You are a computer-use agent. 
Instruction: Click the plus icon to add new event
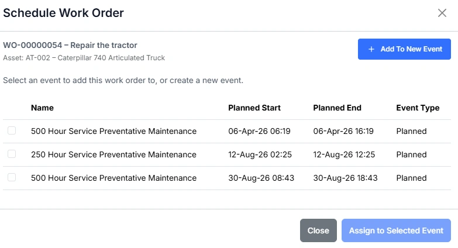pyautogui.click(x=371, y=49)
